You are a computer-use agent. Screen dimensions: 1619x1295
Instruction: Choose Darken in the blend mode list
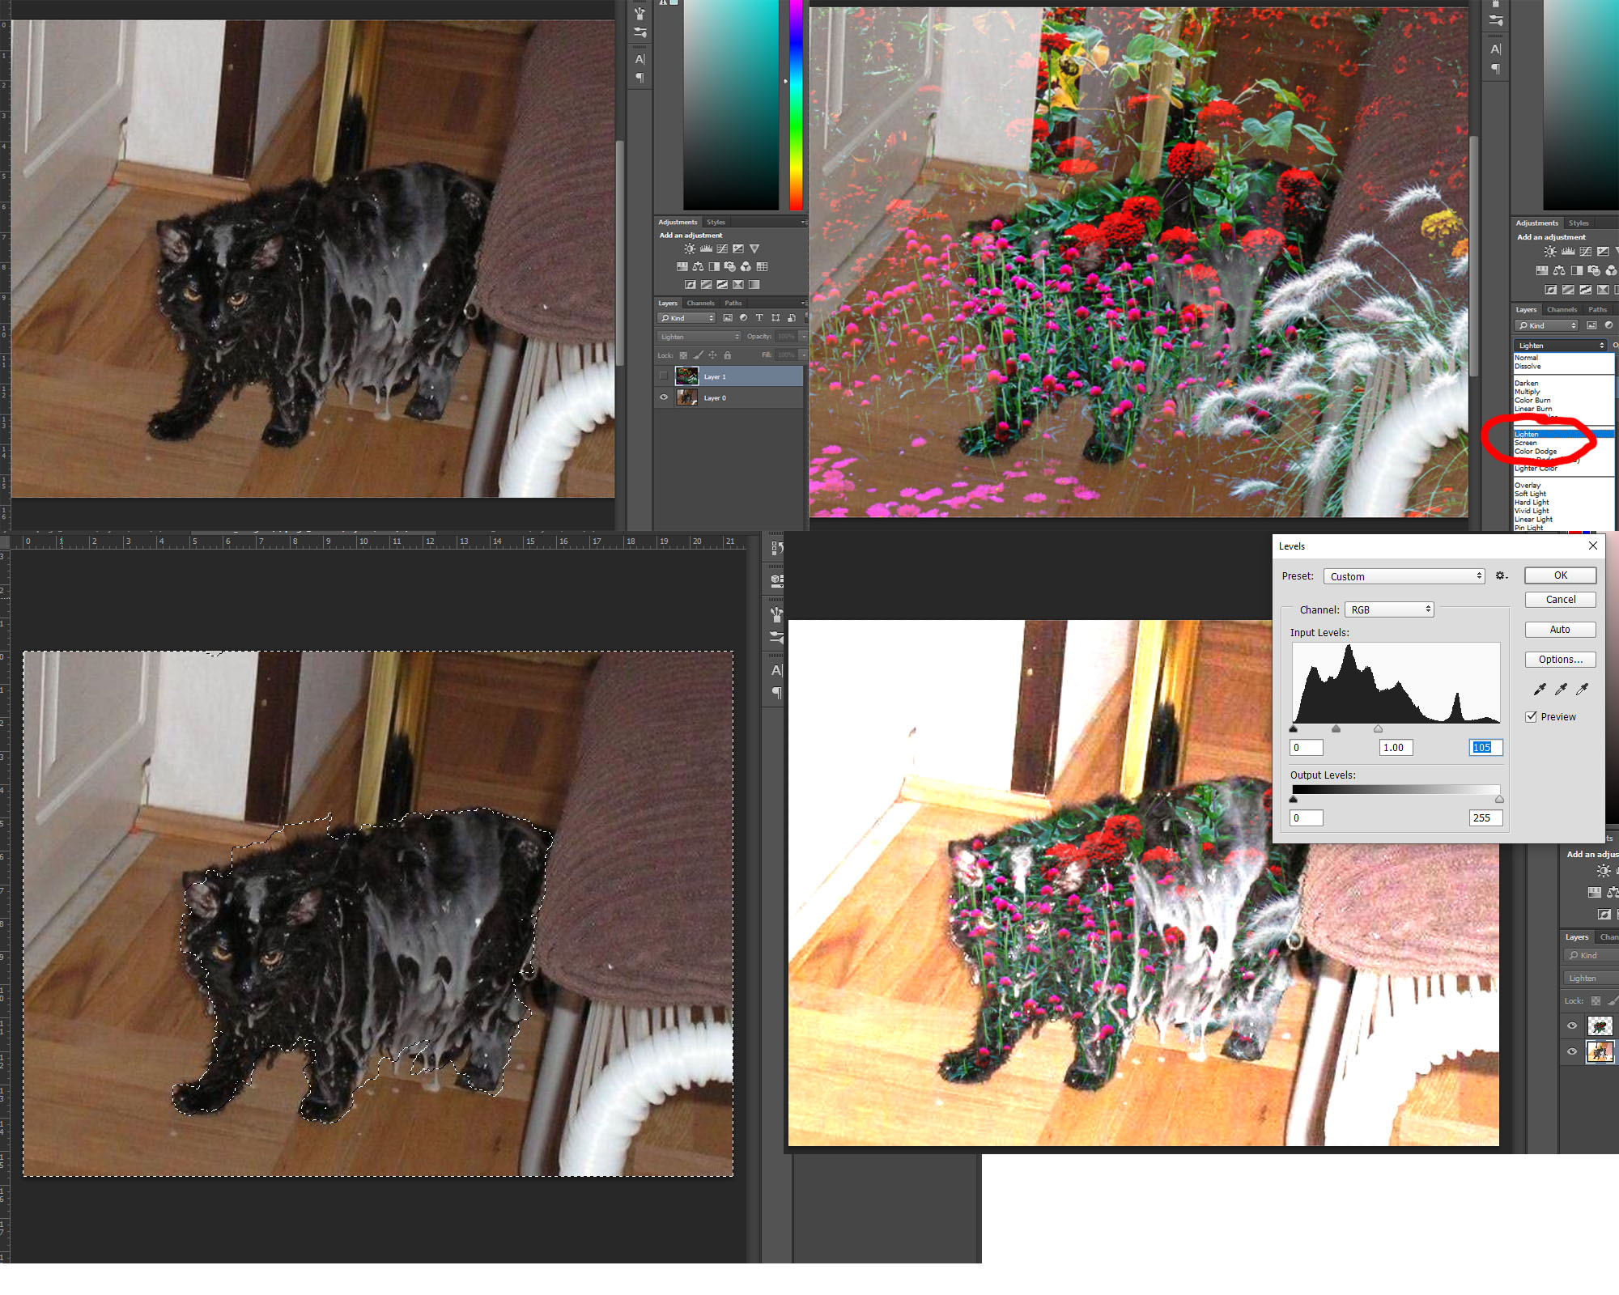click(x=1526, y=383)
